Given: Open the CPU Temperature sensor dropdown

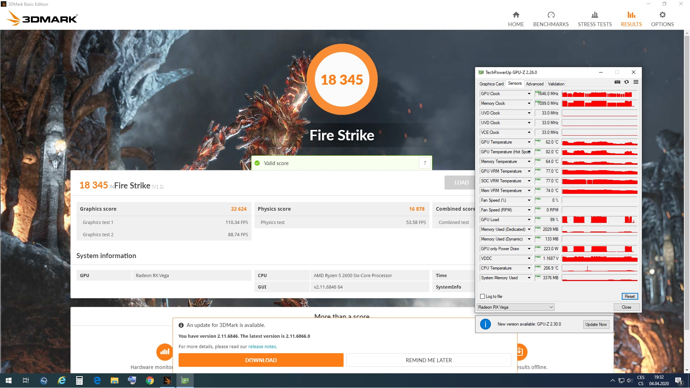Looking at the screenshot, I should click(x=529, y=268).
